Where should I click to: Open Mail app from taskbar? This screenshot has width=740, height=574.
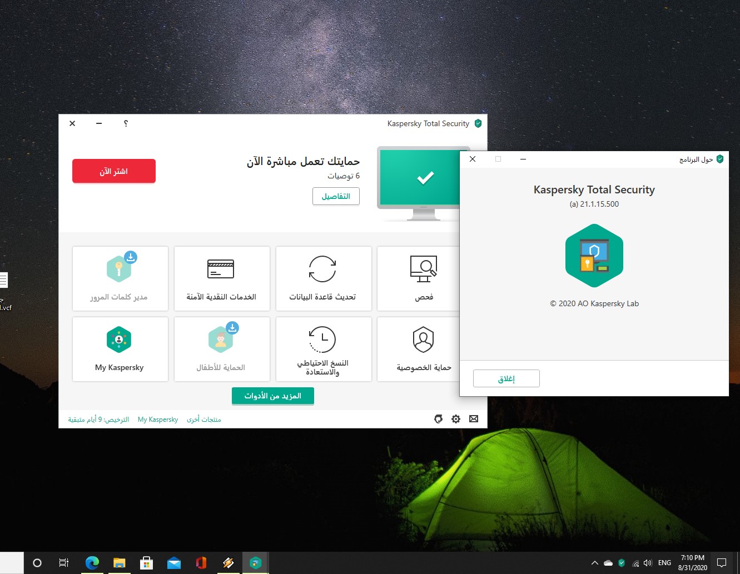173,563
